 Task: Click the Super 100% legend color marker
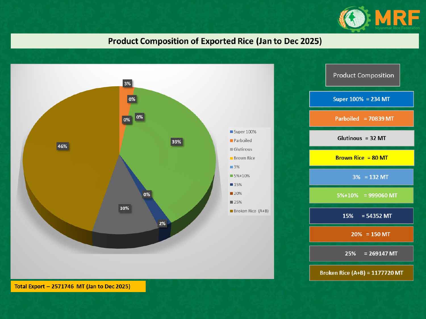click(x=231, y=132)
